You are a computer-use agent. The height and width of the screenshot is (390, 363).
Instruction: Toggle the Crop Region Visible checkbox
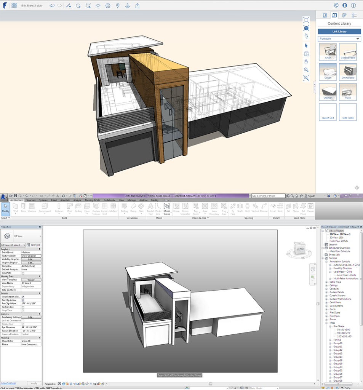tap(23, 297)
